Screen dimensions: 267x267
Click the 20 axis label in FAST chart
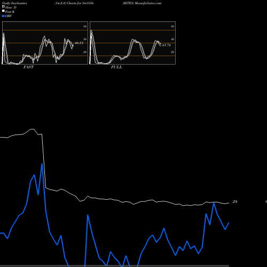[x=85, y=52]
